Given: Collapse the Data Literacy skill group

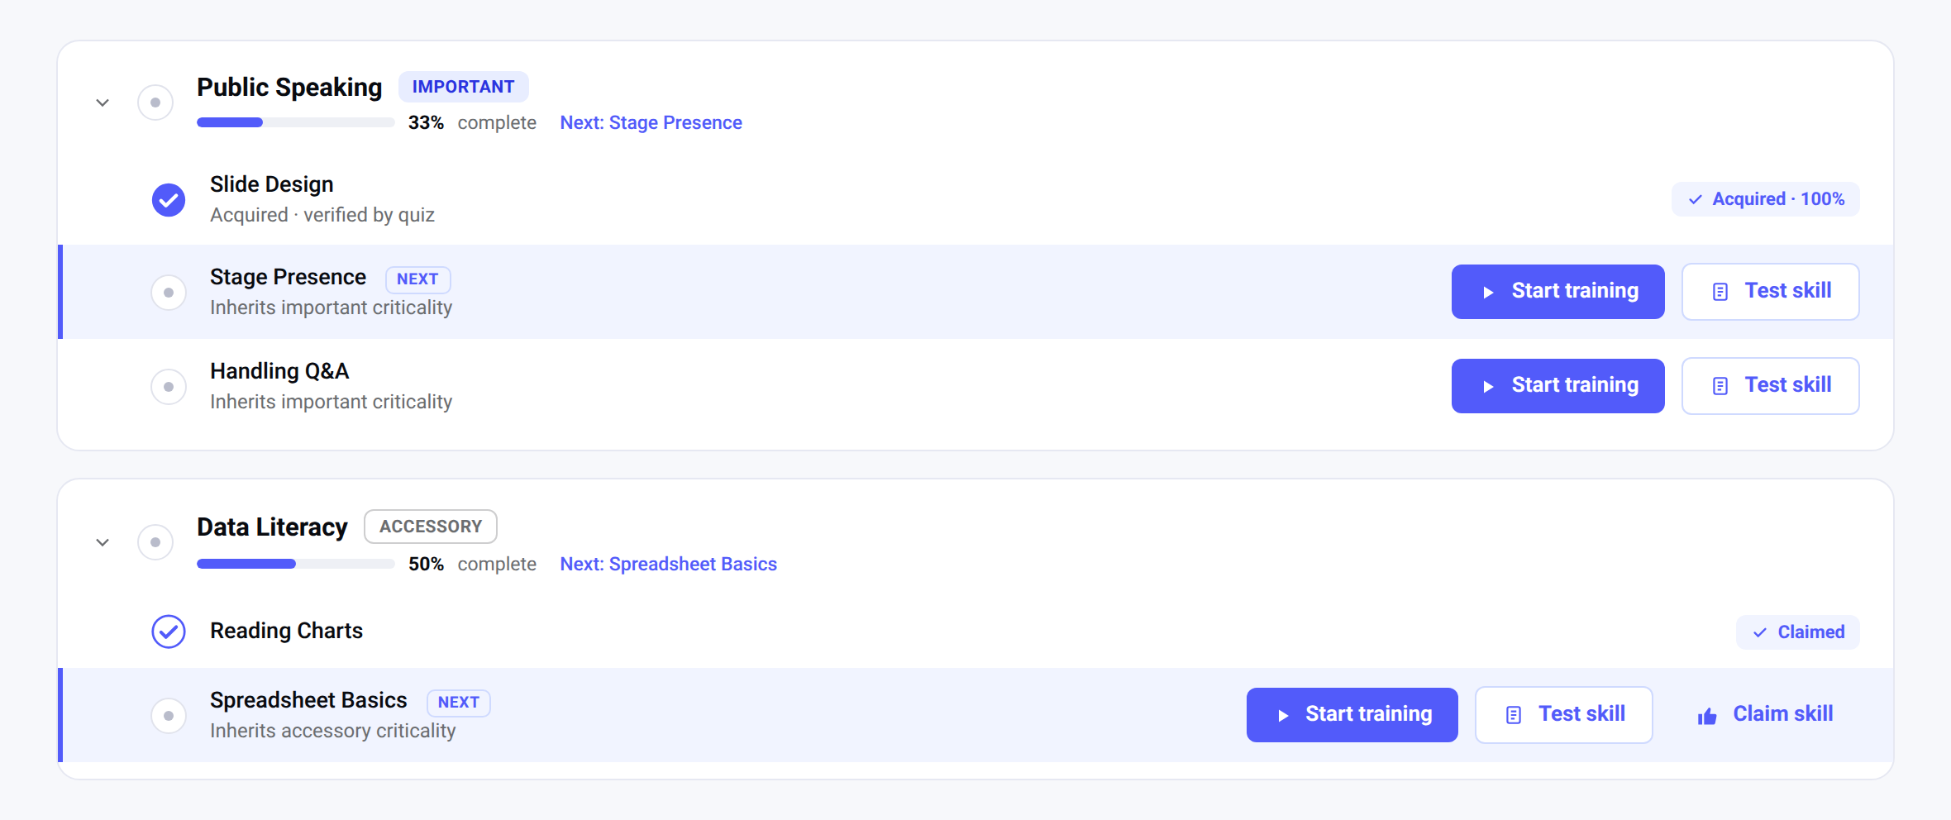Looking at the screenshot, I should tap(103, 542).
